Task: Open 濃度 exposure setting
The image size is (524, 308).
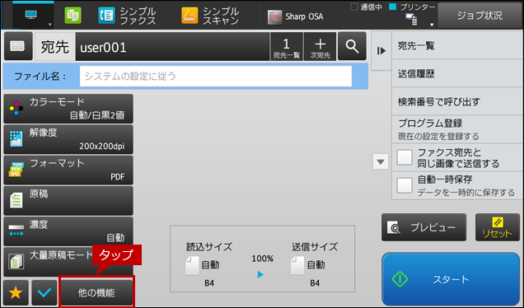Action: 68,231
